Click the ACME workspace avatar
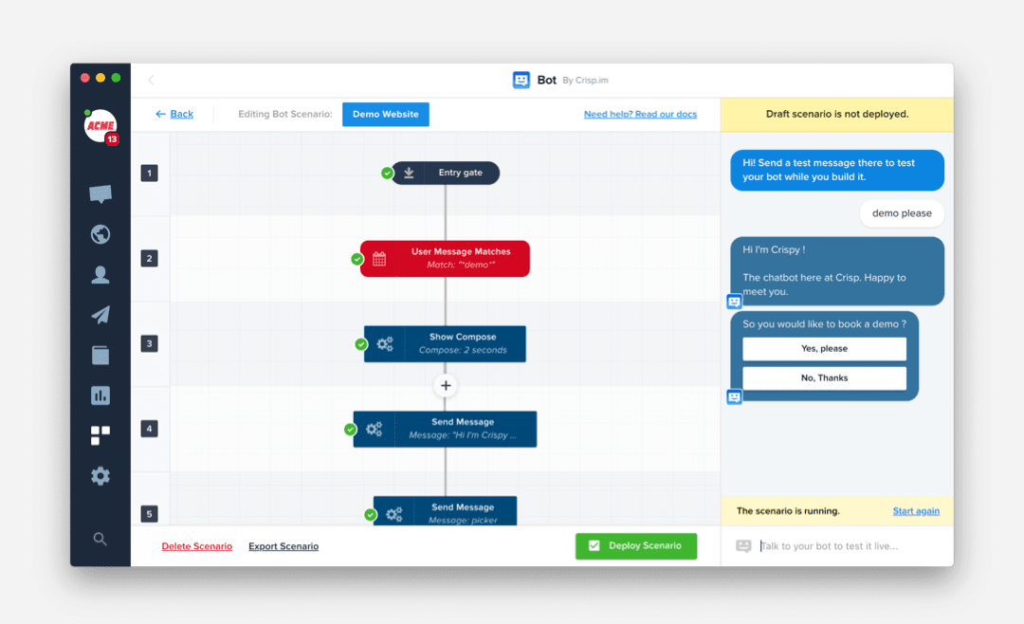Image resolution: width=1024 pixels, height=624 pixels. coord(101,125)
